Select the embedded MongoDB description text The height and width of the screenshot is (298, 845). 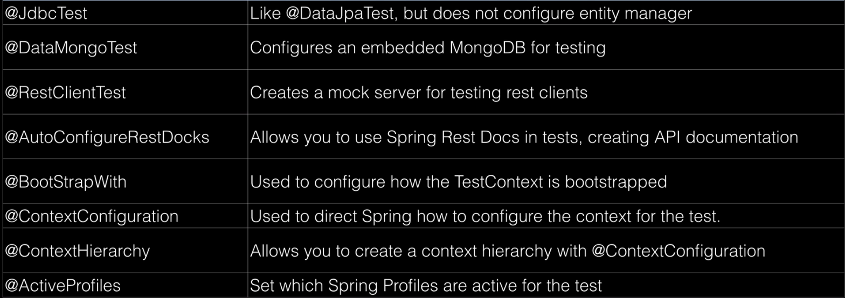(x=427, y=48)
